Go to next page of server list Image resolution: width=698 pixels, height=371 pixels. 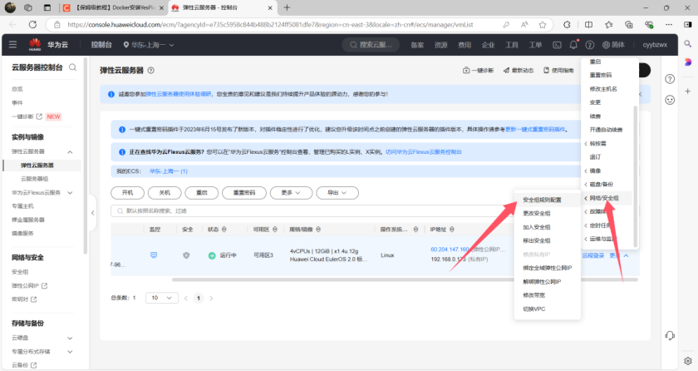pyautogui.click(x=211, y=299)
